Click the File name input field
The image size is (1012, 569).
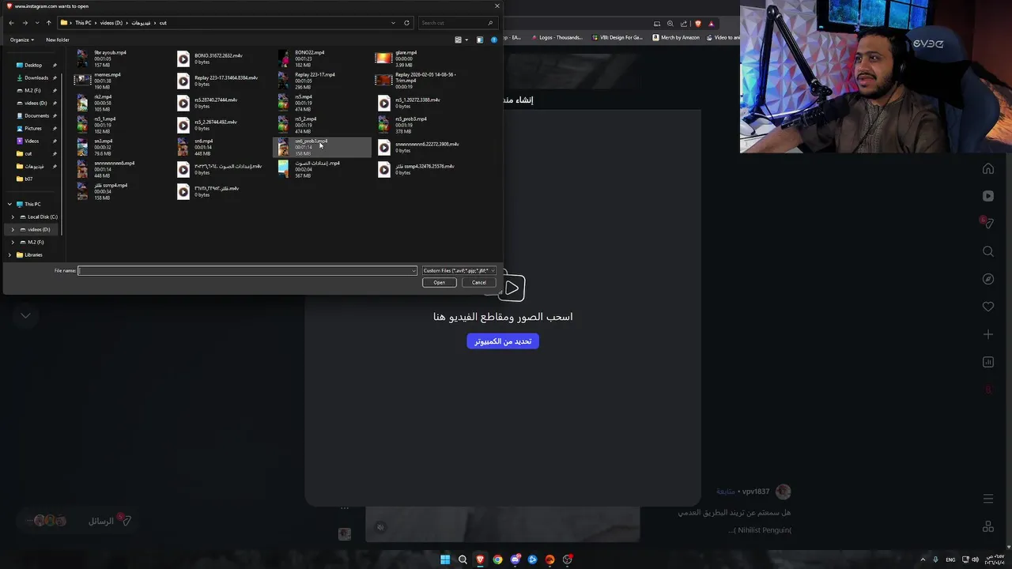[x=247, y=271]
